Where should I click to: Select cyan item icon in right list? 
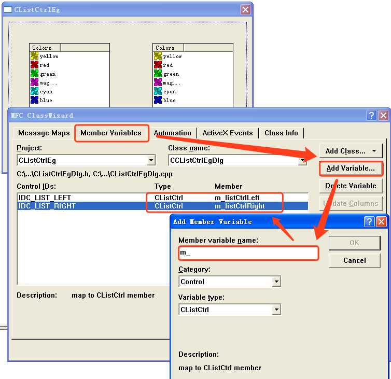click(x=158, y=91)
